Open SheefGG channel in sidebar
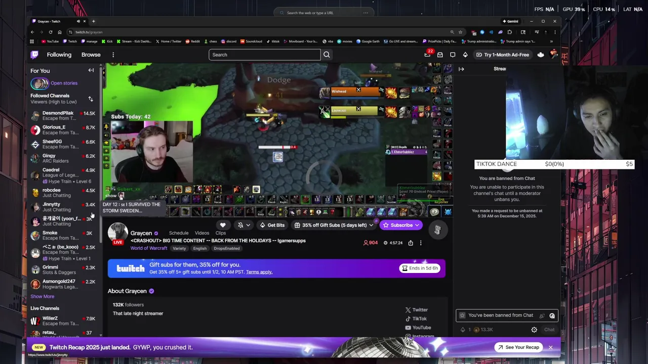Image resolution: width=648 pixels, height=364 pixels. 63,144
